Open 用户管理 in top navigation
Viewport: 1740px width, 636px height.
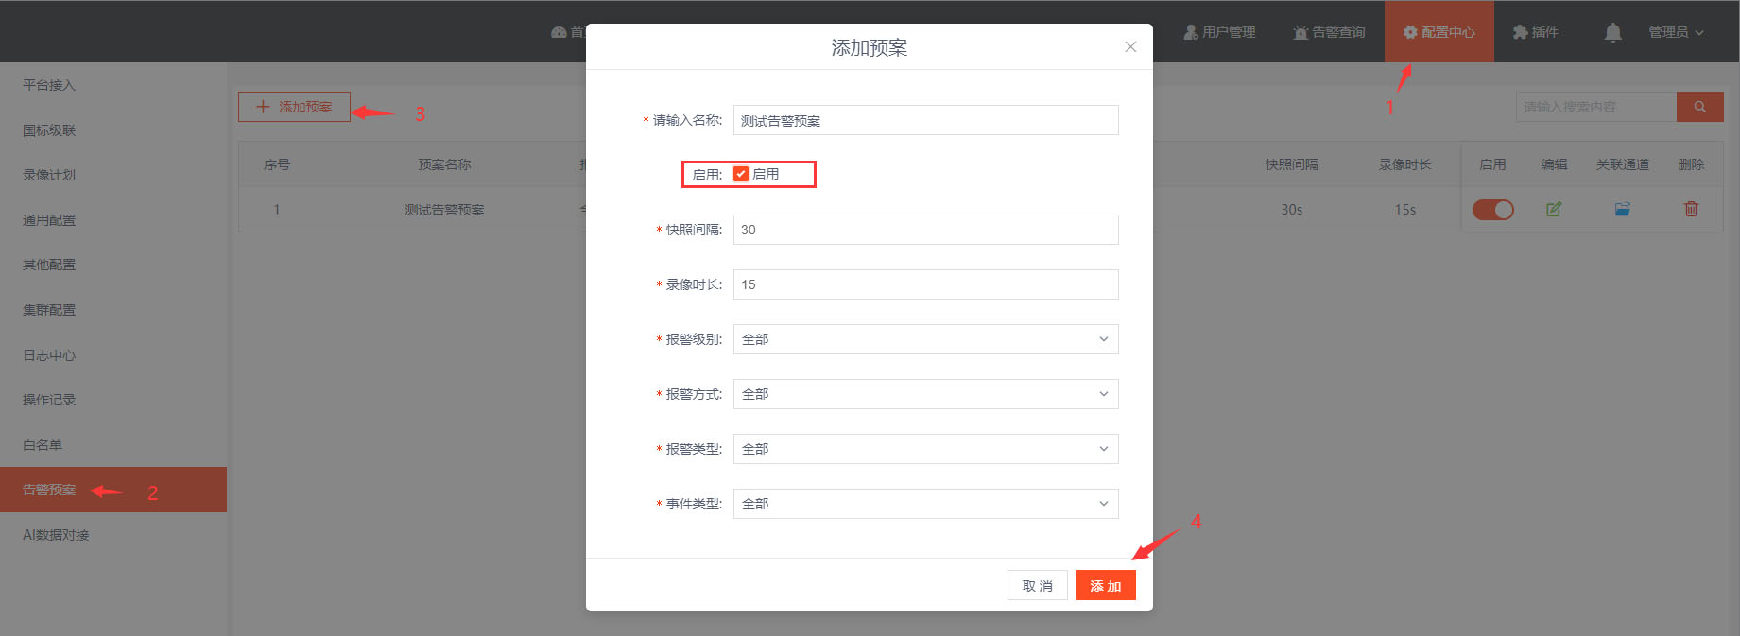(1219, 32)
